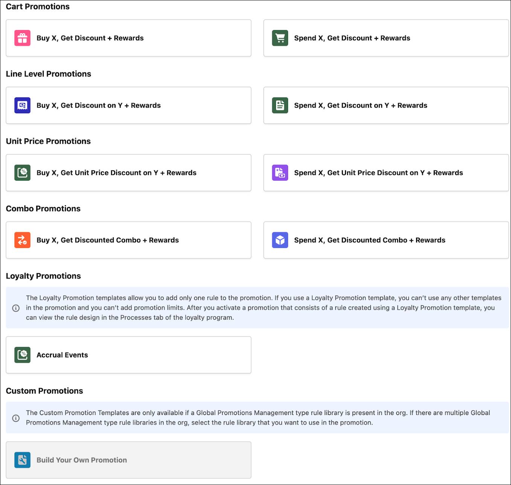Click the blue cube Spend X combo icon
This screenshot has height=485, width=511.
point(280,240)
